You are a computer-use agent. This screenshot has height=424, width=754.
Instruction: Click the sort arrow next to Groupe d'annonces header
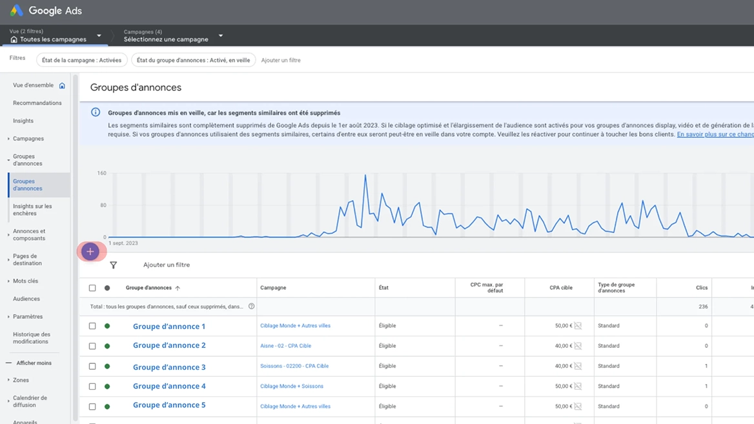pyautogui.click(x=178, y=288)
